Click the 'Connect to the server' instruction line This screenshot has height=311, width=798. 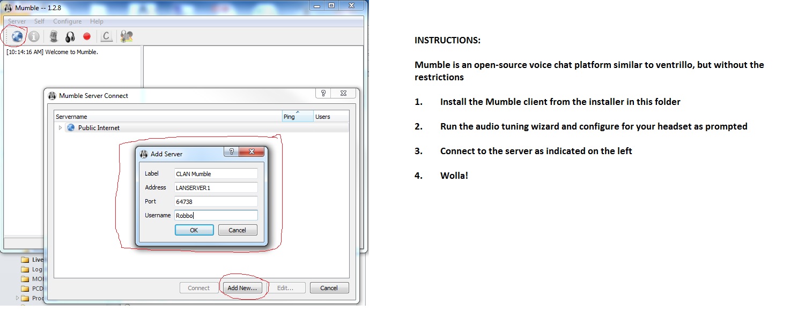tap(536, 151)
